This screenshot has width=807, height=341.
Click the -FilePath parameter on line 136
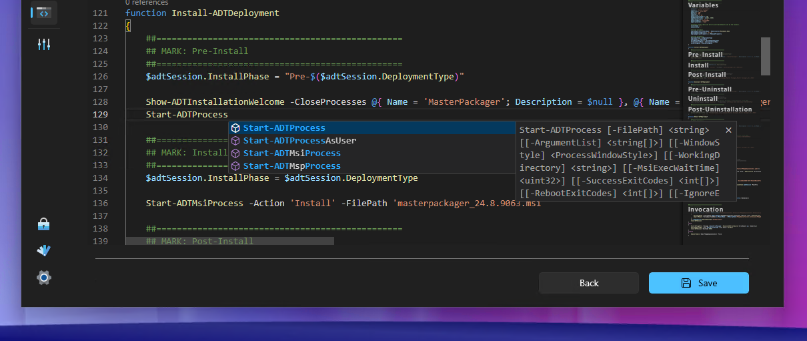(364, 204)
